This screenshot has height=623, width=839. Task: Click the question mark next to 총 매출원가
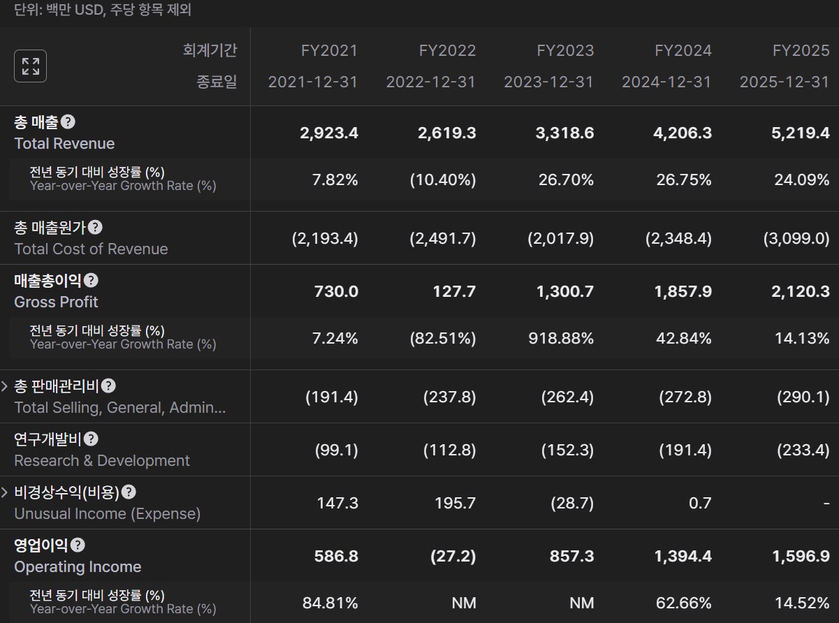click(x=96, y=227)
